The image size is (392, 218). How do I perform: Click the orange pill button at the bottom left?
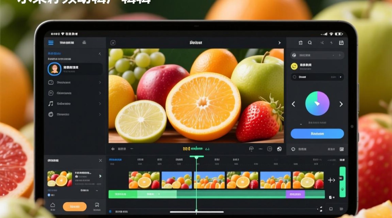coord(75,207)
